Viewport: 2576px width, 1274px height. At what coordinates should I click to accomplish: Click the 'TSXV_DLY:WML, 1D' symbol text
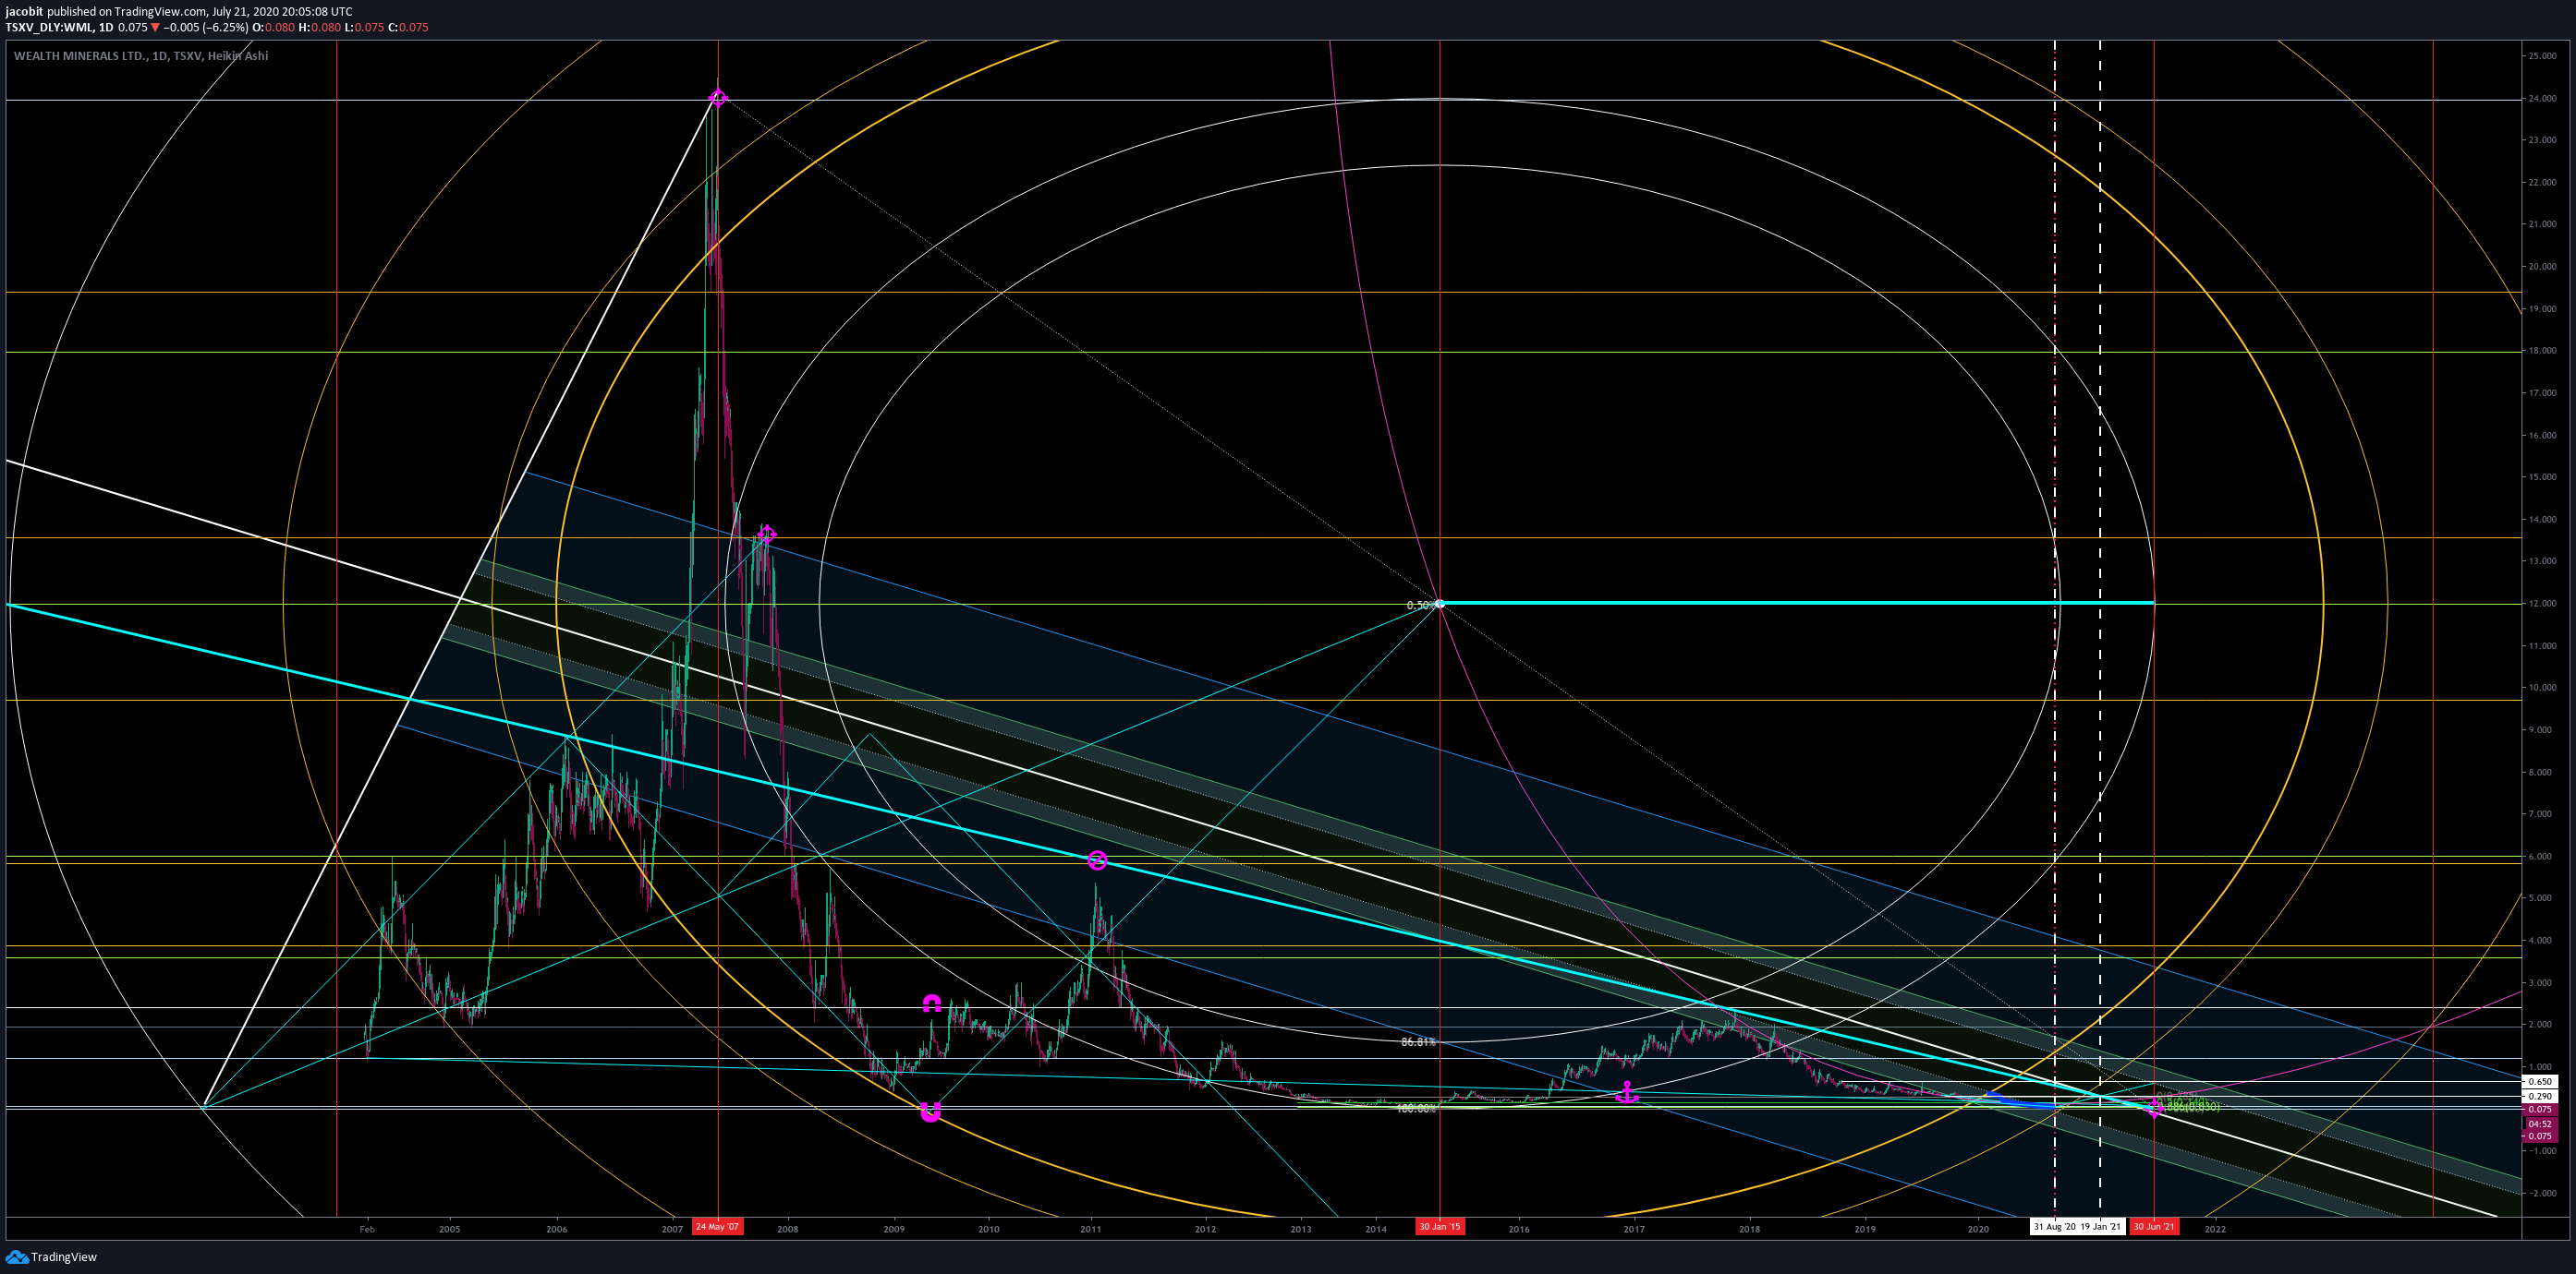(59, 28)
